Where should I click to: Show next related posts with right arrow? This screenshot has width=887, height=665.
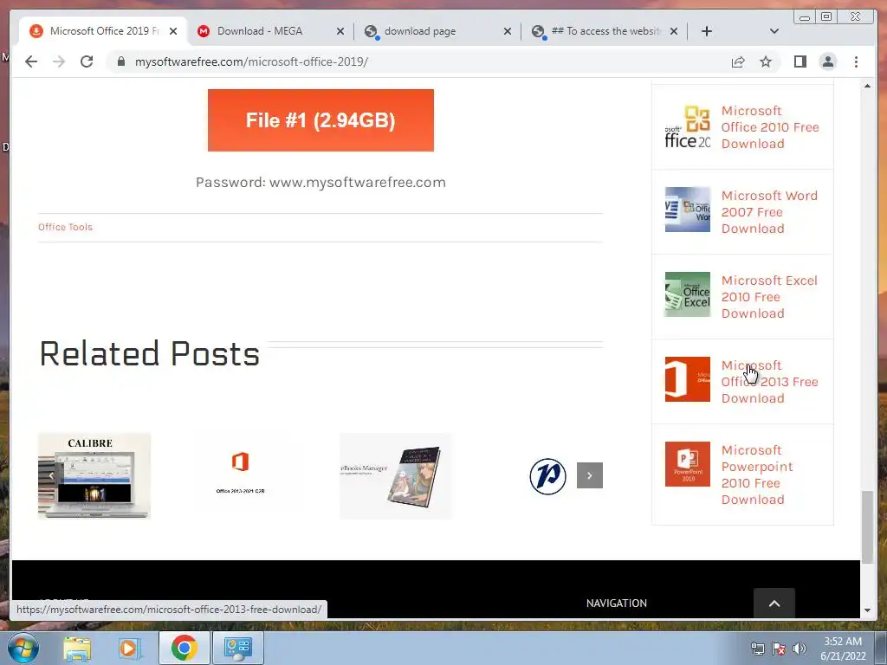[589, 475]
